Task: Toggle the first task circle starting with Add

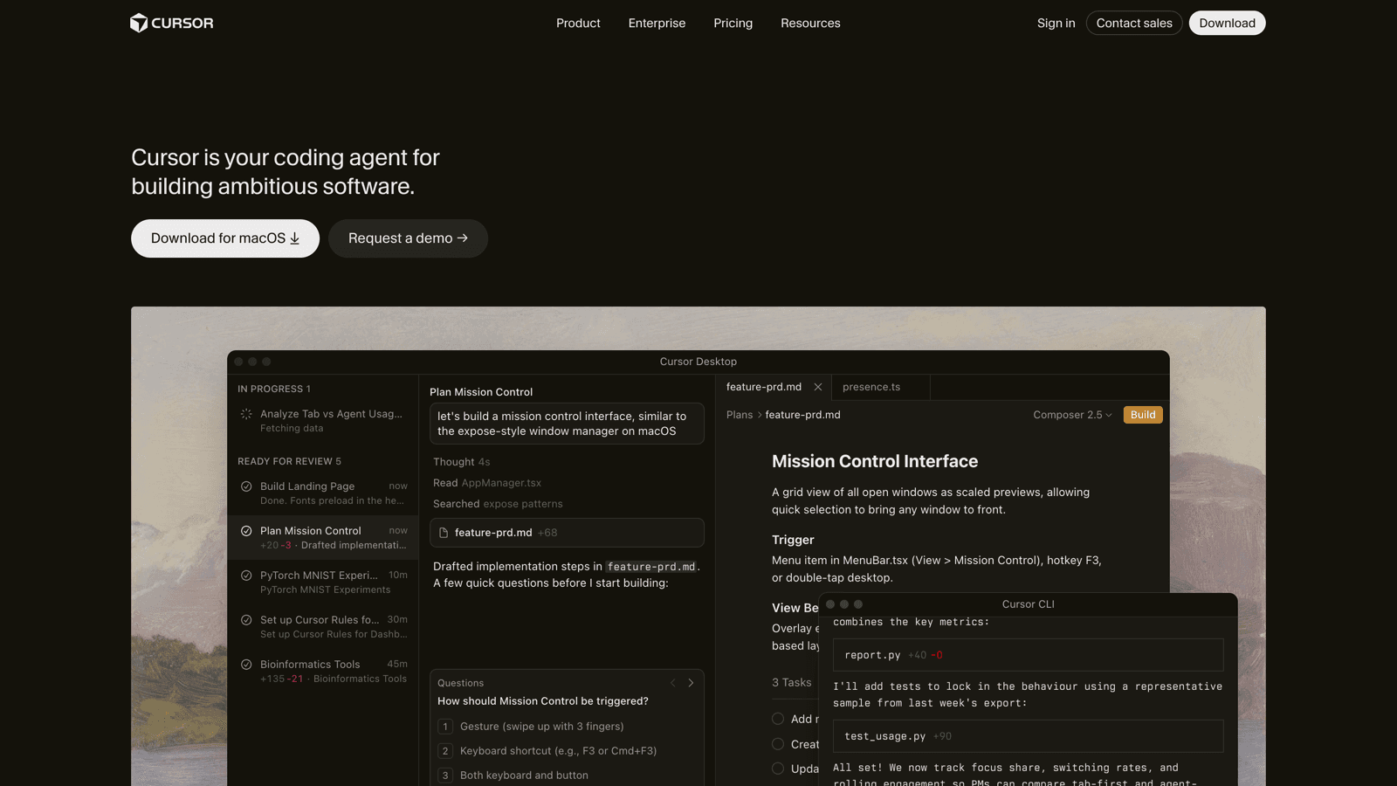Action: point(778,719)
